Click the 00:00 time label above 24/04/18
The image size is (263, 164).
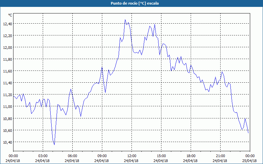(13, 156)
